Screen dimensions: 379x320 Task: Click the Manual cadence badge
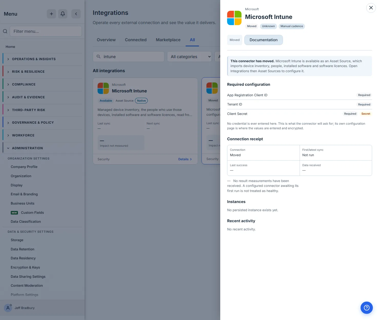tap(292, 26)
